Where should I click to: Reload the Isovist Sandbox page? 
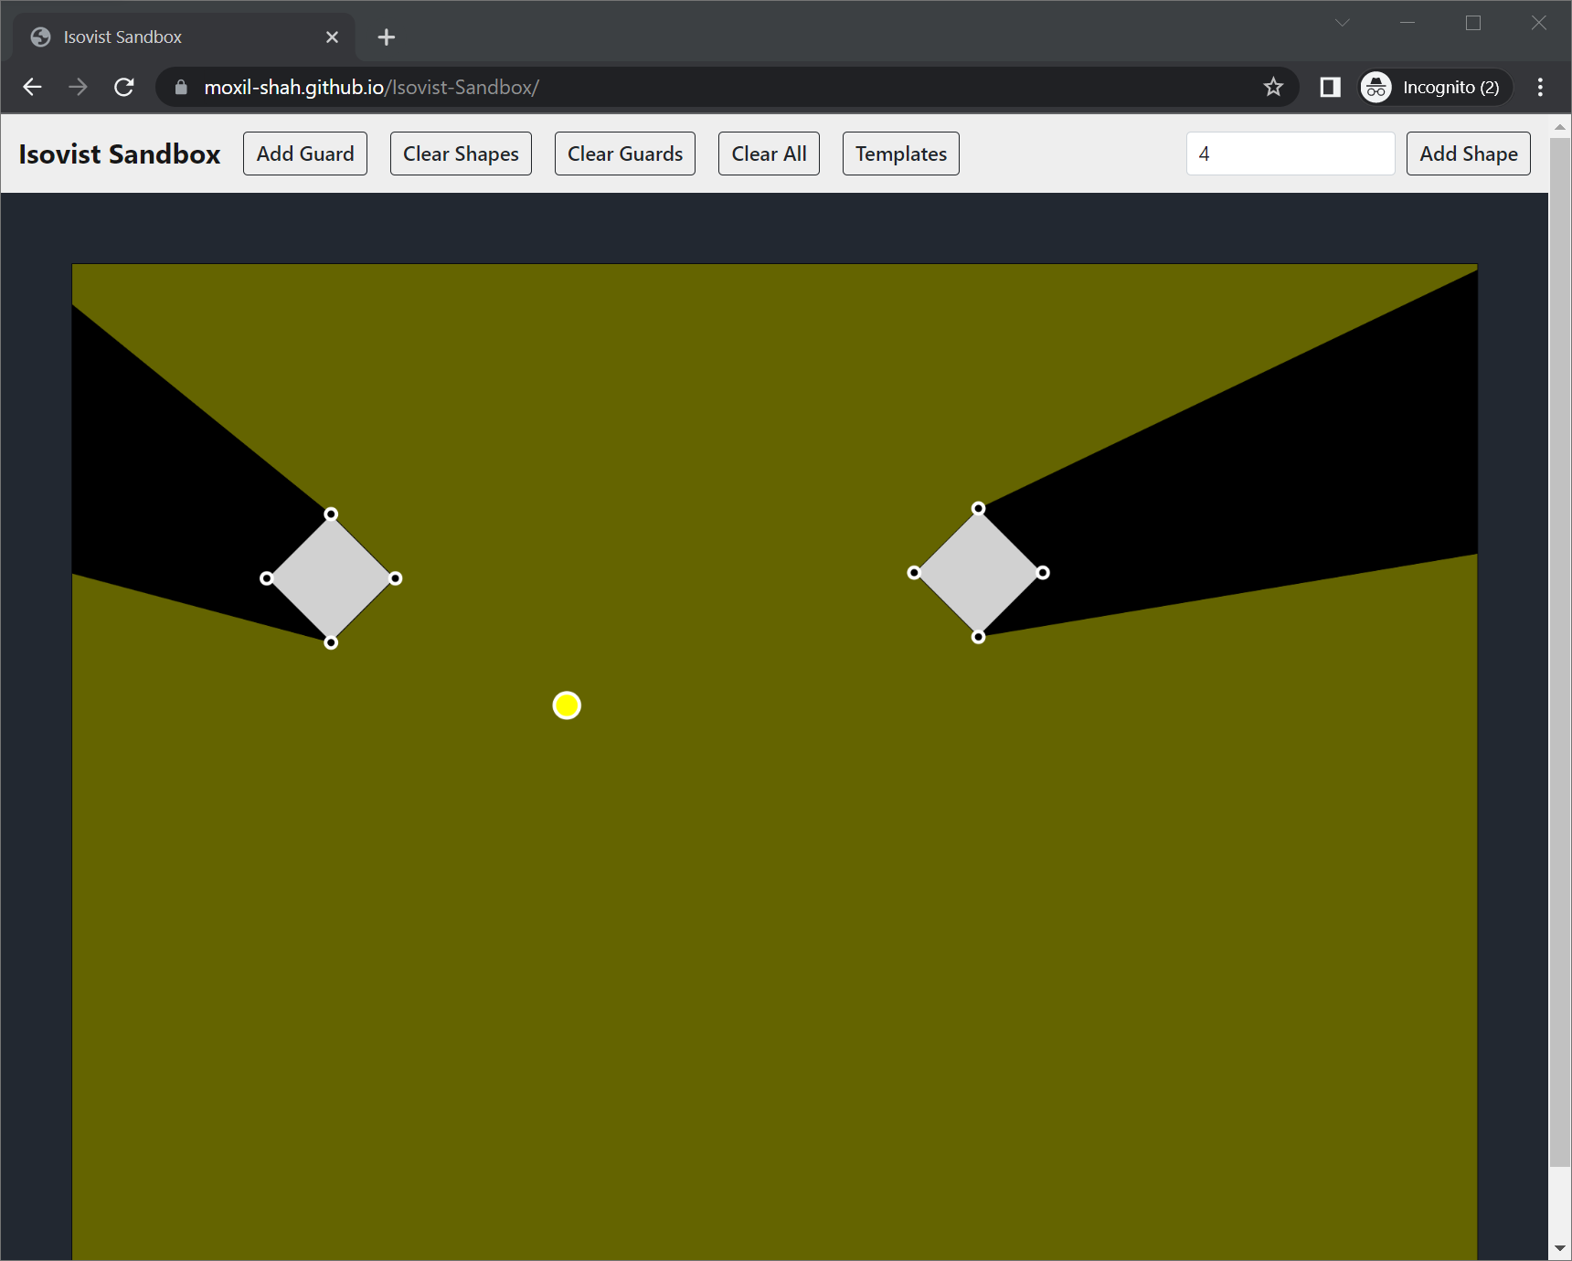[124, 87]
